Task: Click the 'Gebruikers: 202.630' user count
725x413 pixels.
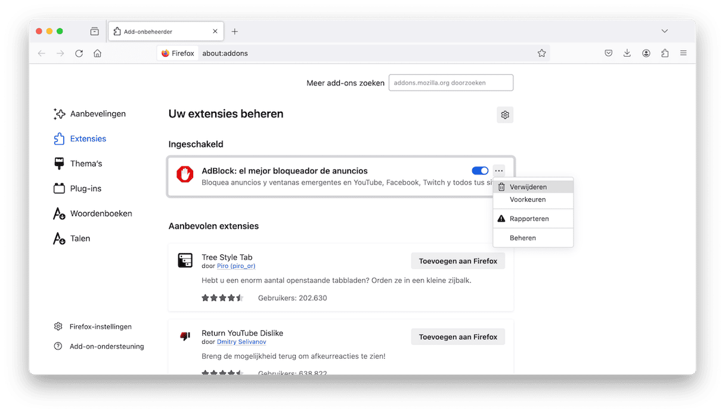Action: [x=292, y=298]
